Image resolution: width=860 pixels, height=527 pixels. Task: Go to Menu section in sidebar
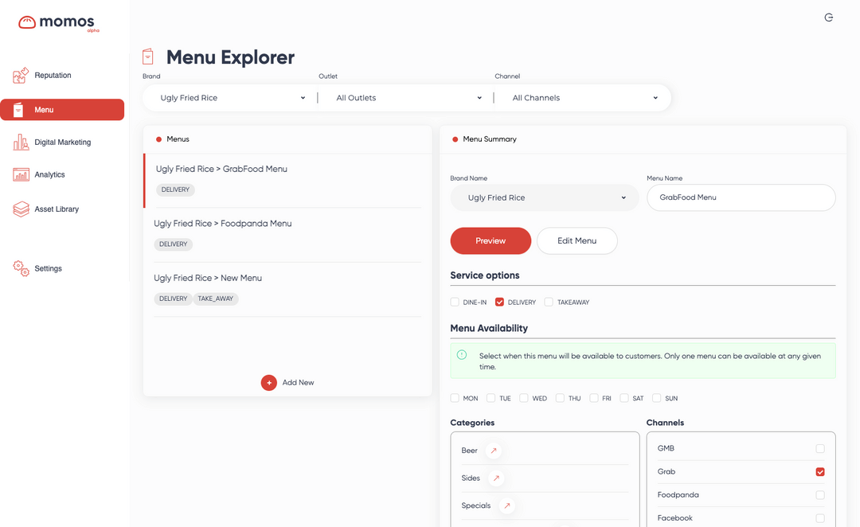62,110
